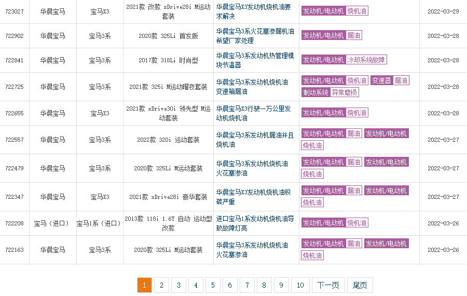The image size is (467, 296).
Task: Open complaint link 华晨宝马3系发动机烧机油变速箱漏油
Action: pos(252,87)
